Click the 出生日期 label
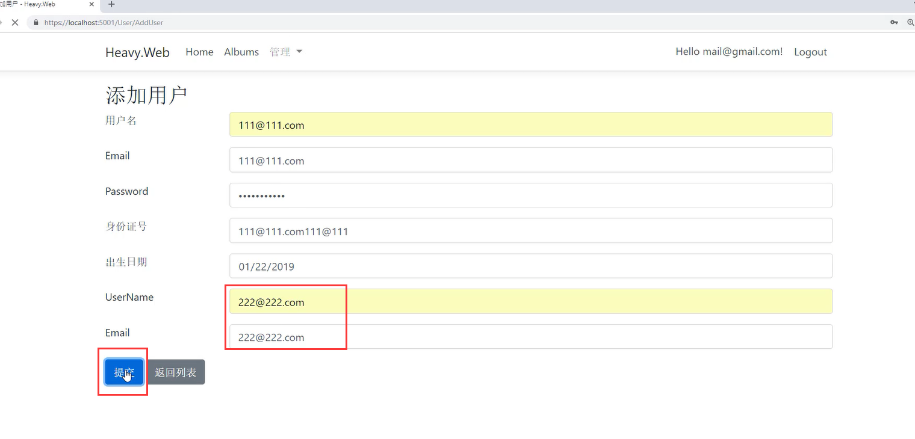915x439 pixels. [126, 262]
